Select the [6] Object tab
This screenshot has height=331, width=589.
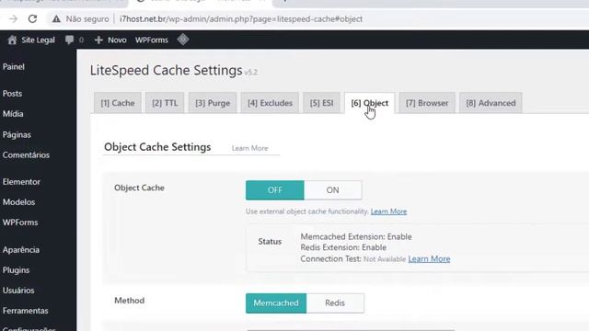pyautogui.click(x=370, y=103)
